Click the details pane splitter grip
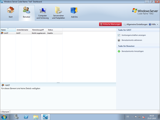Viewport: 160px width, 120px height. click(58, 83)
